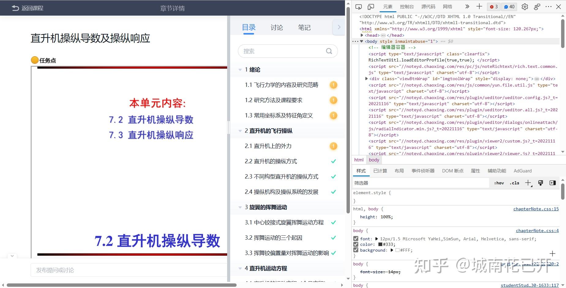566x288 pixels.
Task: Open the 网络 network tab
Action: pos(448,6)
